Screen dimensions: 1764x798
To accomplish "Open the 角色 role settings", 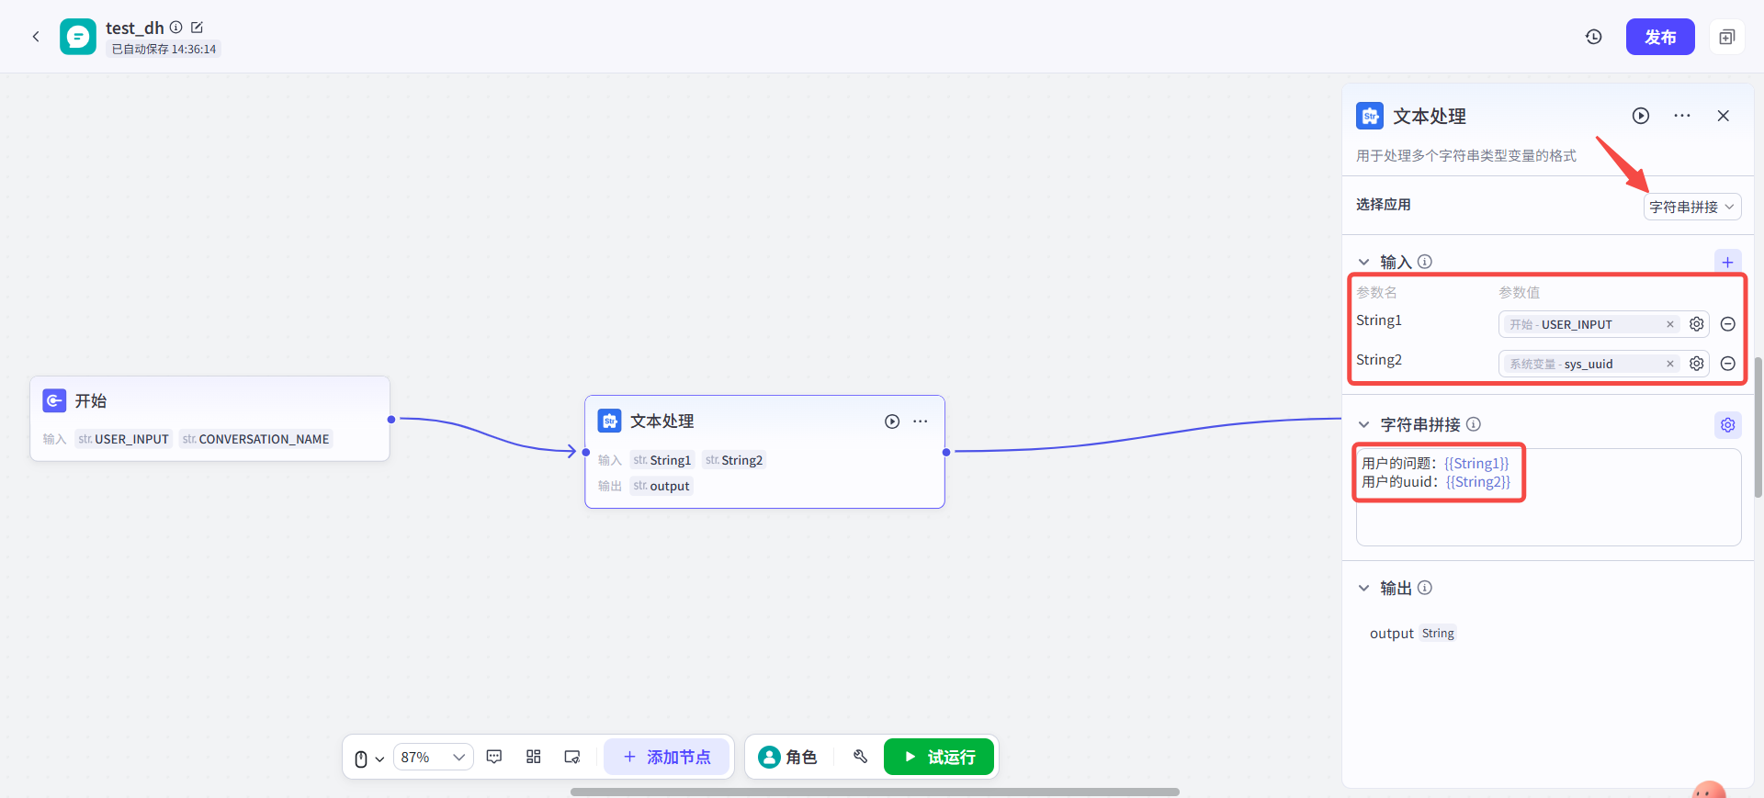I will pos(788,757).
